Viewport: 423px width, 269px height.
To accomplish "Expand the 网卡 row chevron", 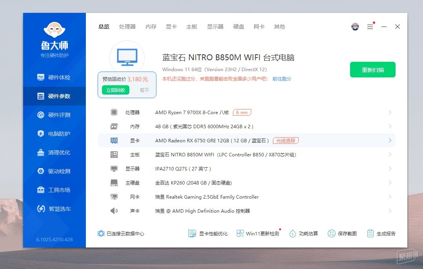I will 390,197.
